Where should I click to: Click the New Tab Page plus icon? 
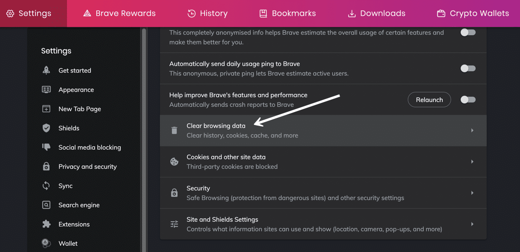click(x=46, y=109)
